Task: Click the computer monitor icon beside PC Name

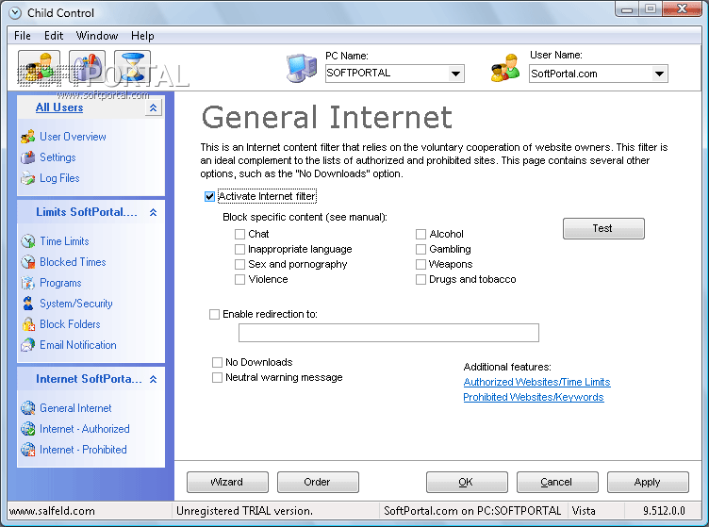Action: coord(301,68)
